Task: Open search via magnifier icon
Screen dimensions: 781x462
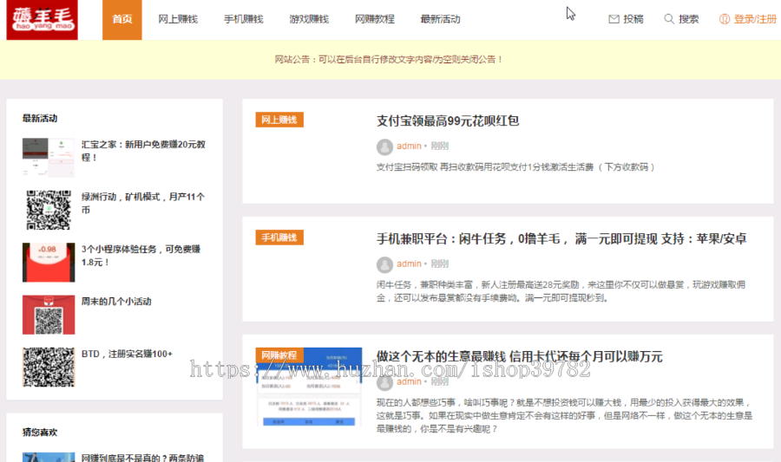Action: [x=669, y=19]
